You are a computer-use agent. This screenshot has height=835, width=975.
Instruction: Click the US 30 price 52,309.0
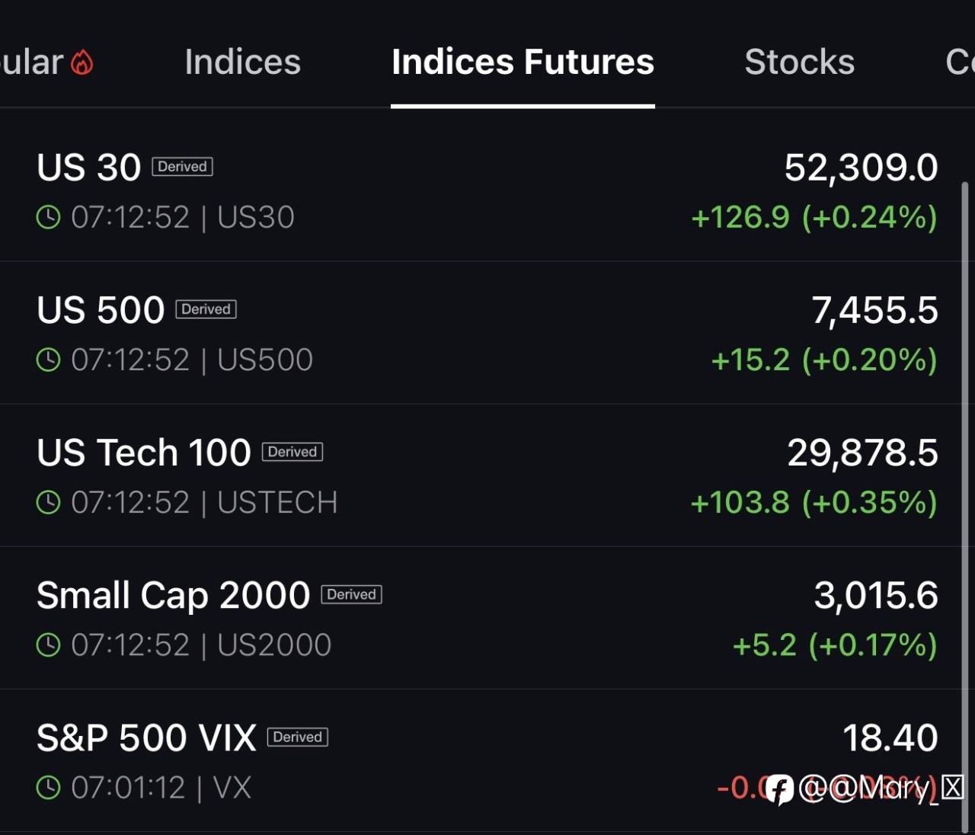pos(862,168)
